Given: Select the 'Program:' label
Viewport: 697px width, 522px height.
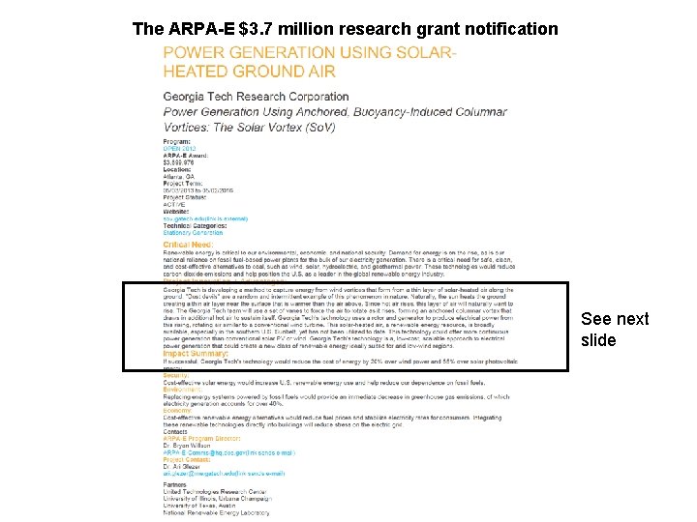Looking at the screenshot, I should (176, 141).
